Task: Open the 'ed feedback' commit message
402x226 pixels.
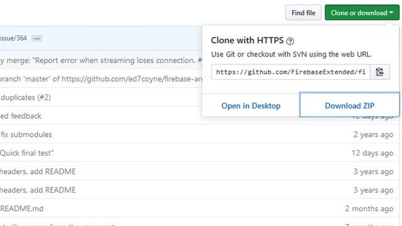Action: tap(21, 116)
